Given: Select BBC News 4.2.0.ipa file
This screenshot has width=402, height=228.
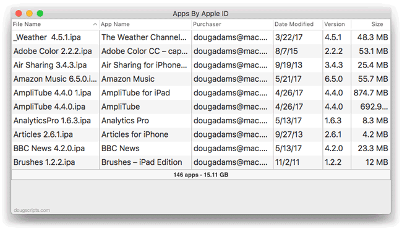Looking at the screenshot, I should [49, 148].
